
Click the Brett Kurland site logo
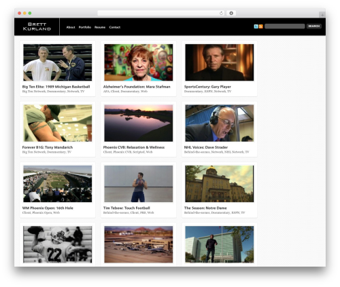(37, 26)
